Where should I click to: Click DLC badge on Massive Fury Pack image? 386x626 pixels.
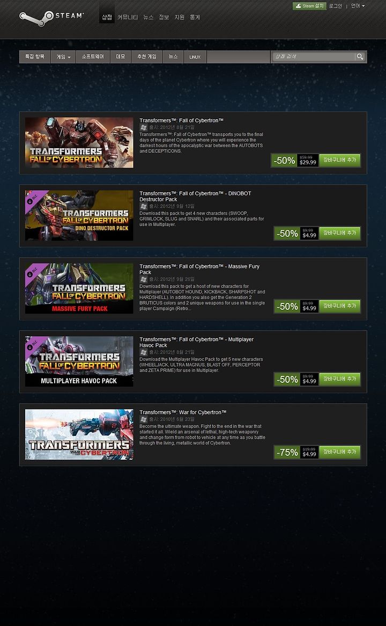coord(32,270)
